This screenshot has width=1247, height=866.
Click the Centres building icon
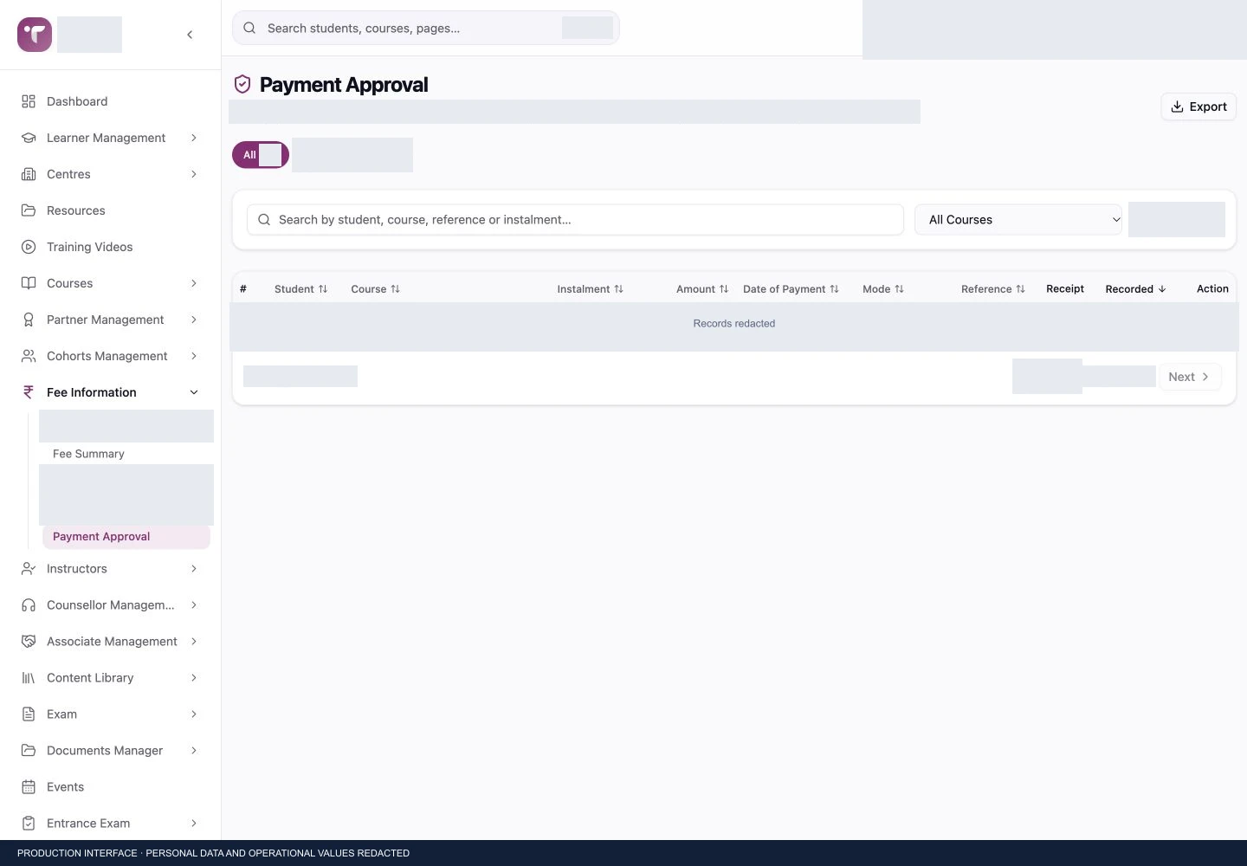(x=29, y=174)
